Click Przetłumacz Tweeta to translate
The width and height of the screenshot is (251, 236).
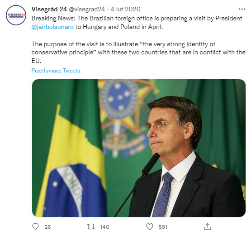click(56, 71)
